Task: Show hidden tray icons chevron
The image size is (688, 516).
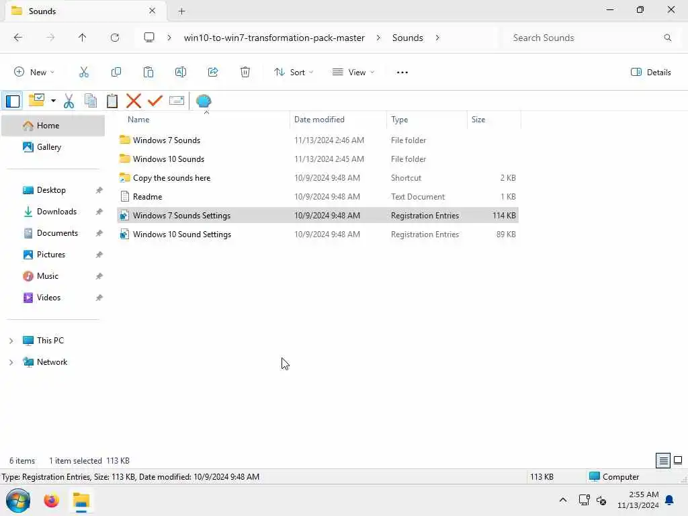Action: [x=562, y=500]
